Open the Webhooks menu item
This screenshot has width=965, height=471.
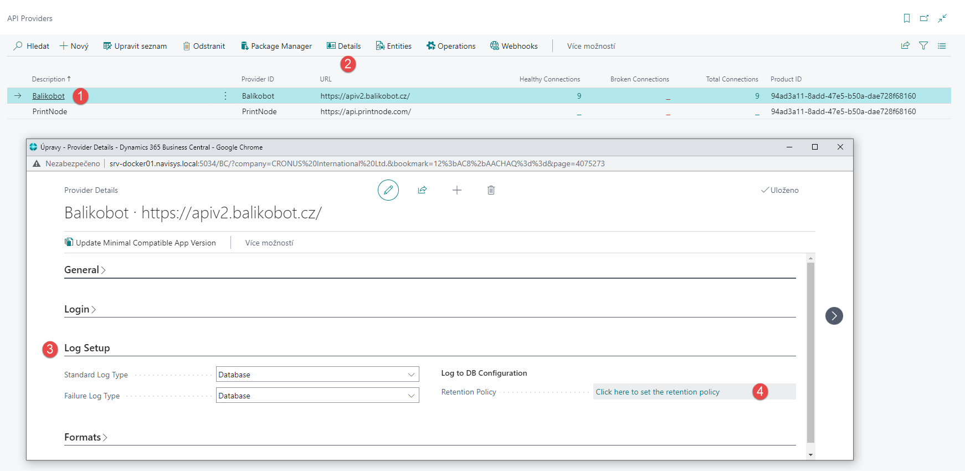[514, 46]
